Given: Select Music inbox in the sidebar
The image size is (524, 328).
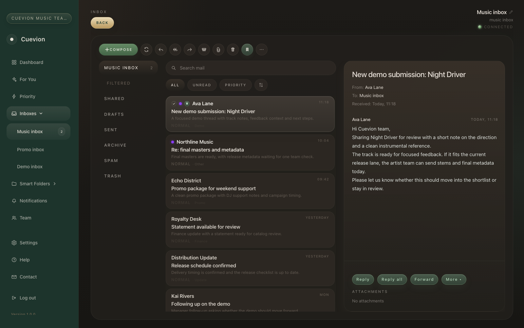Looking at the screenshot, I should click(39, 132).
